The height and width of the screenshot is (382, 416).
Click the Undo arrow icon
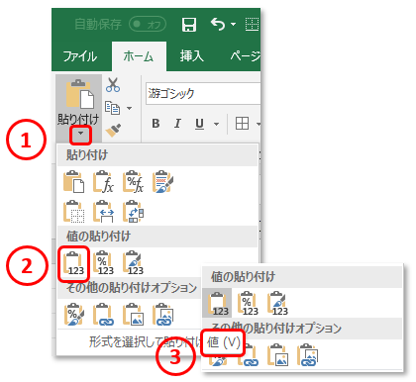(x=218, y=25)
